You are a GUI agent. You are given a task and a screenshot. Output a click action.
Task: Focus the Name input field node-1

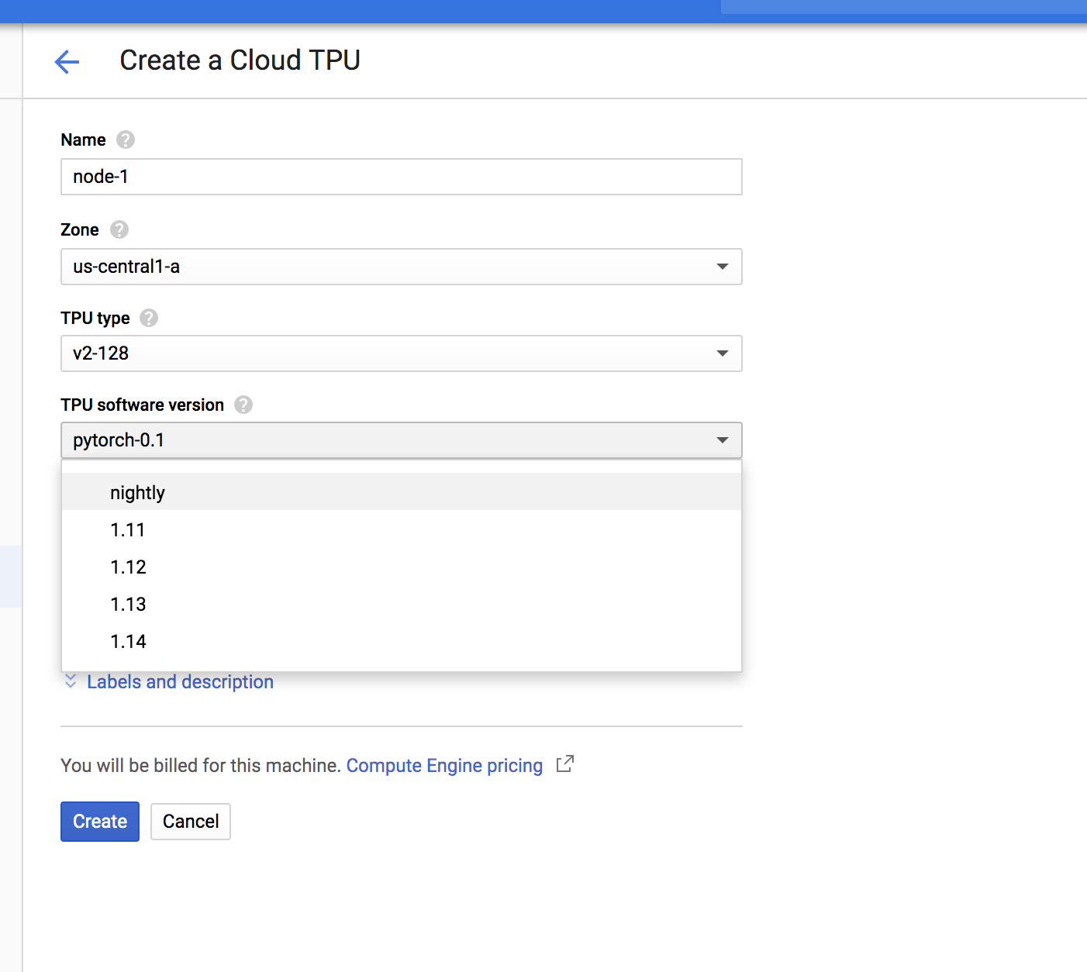(402, 177)
